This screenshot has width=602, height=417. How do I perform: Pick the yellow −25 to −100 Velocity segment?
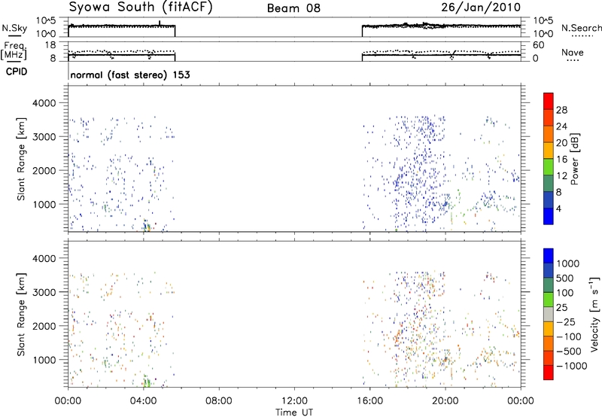(x=549, y=329)
